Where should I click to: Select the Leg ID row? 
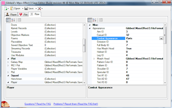[127, 55]
